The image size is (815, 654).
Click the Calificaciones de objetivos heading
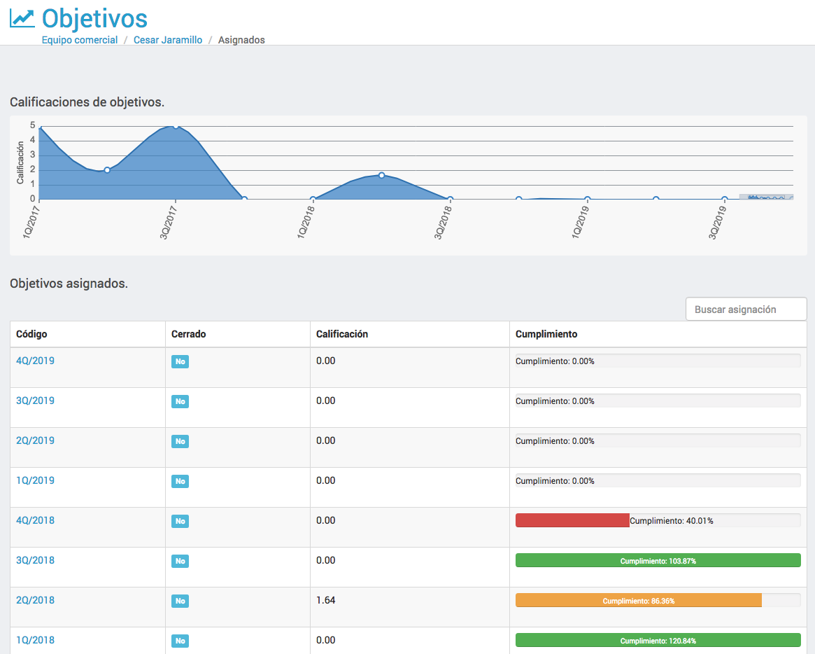point(87,102)
